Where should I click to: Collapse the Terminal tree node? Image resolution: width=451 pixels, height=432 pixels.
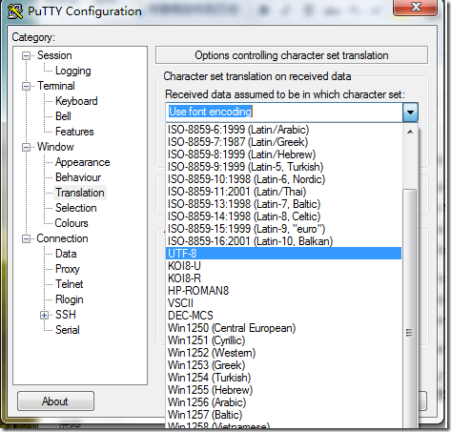tap(26, 87)
